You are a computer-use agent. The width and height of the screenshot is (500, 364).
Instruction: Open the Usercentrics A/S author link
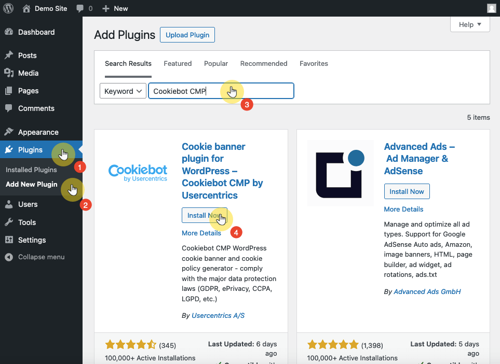coord(218,316)
